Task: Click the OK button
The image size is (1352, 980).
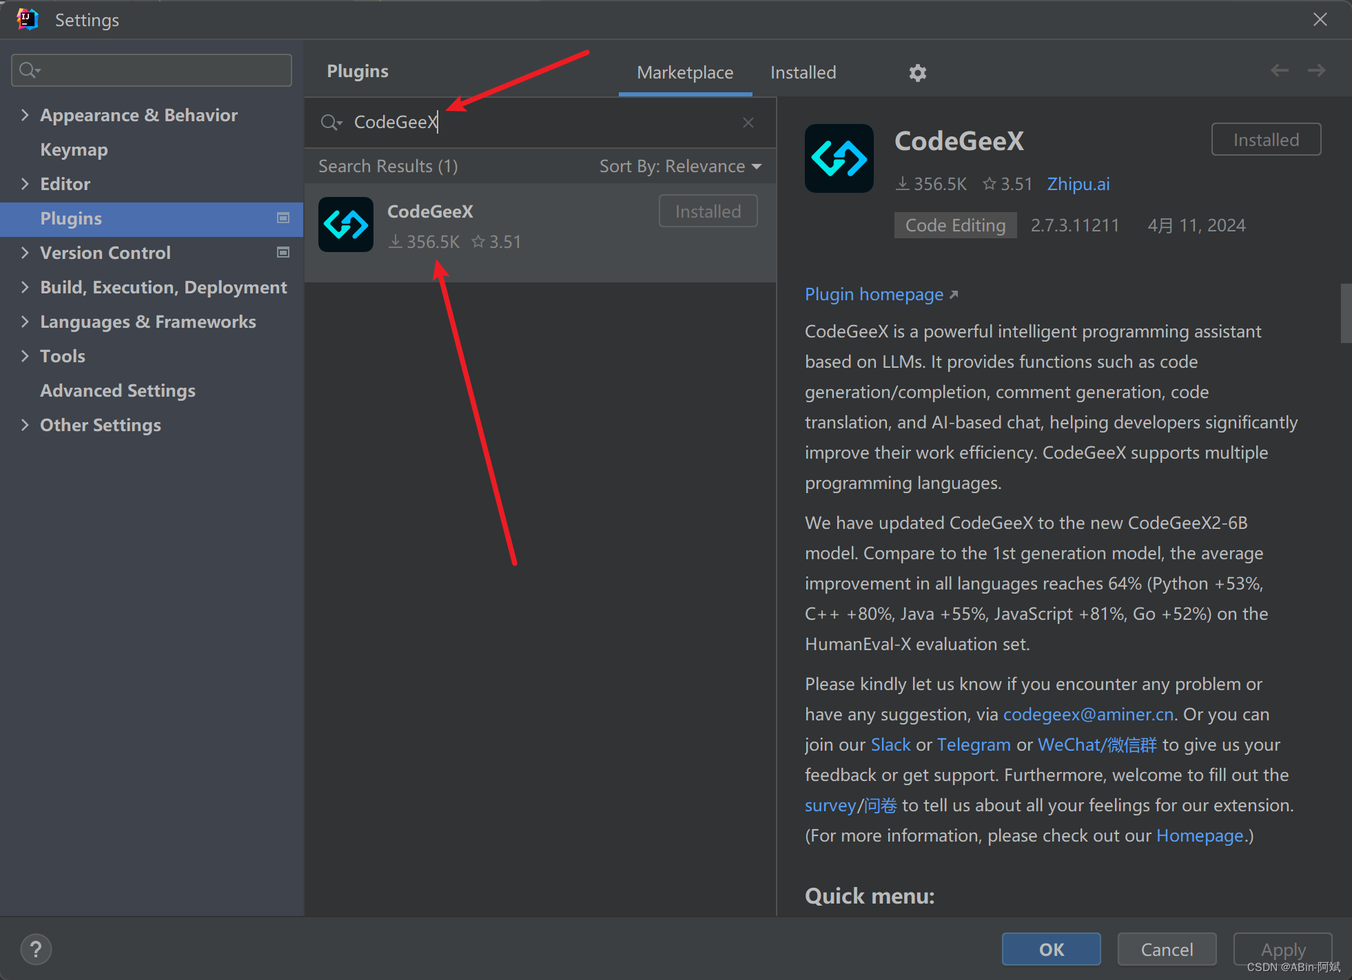Action: click(x=1051, y=950)
